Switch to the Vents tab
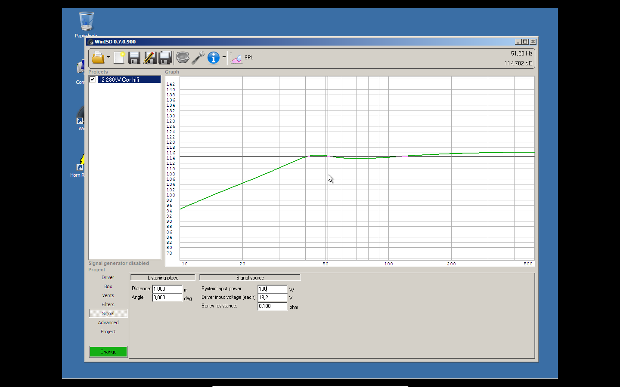Image resolution: width=620 pixels, height=387 pixels. click(108, 295)
